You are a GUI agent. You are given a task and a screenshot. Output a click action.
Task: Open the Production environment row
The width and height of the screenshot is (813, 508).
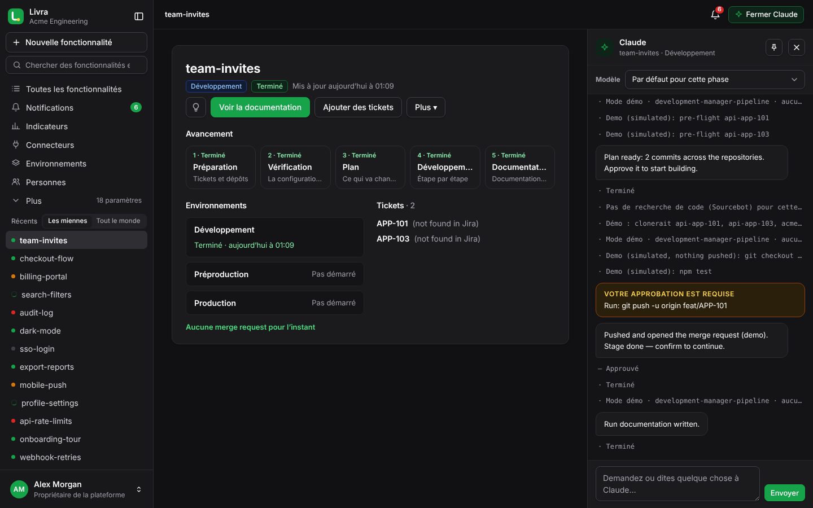click(x=275, y=303)
